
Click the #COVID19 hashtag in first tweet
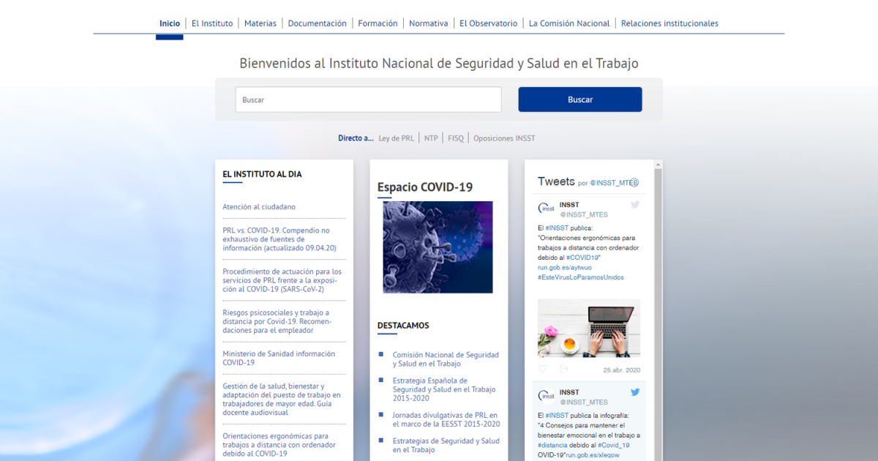pyautogui.click(x=582, y=258)
